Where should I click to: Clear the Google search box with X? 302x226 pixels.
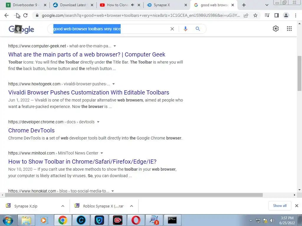pos(172,29)
